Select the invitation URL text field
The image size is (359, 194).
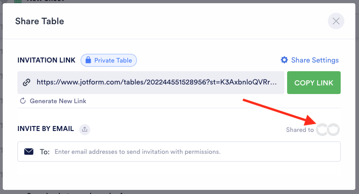(156, 83)
